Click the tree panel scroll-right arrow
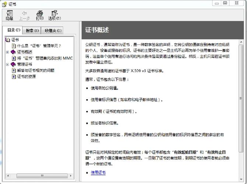Screen dimensions: 247x184 click(x=71, y=176)
